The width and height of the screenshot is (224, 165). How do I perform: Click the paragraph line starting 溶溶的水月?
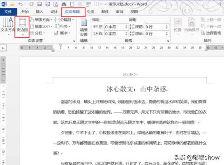point(134,102)
